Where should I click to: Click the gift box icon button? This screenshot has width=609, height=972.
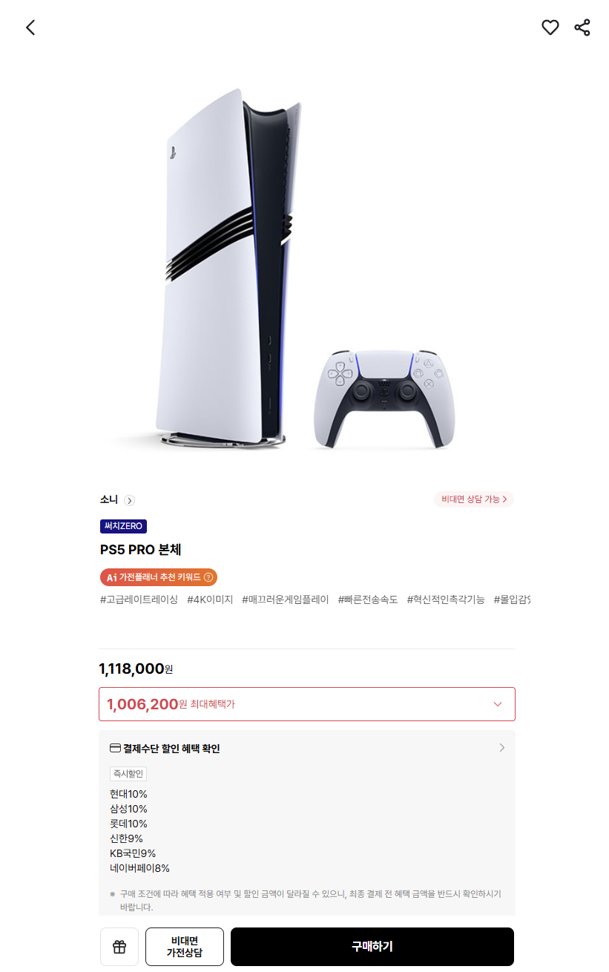[119, 947]
